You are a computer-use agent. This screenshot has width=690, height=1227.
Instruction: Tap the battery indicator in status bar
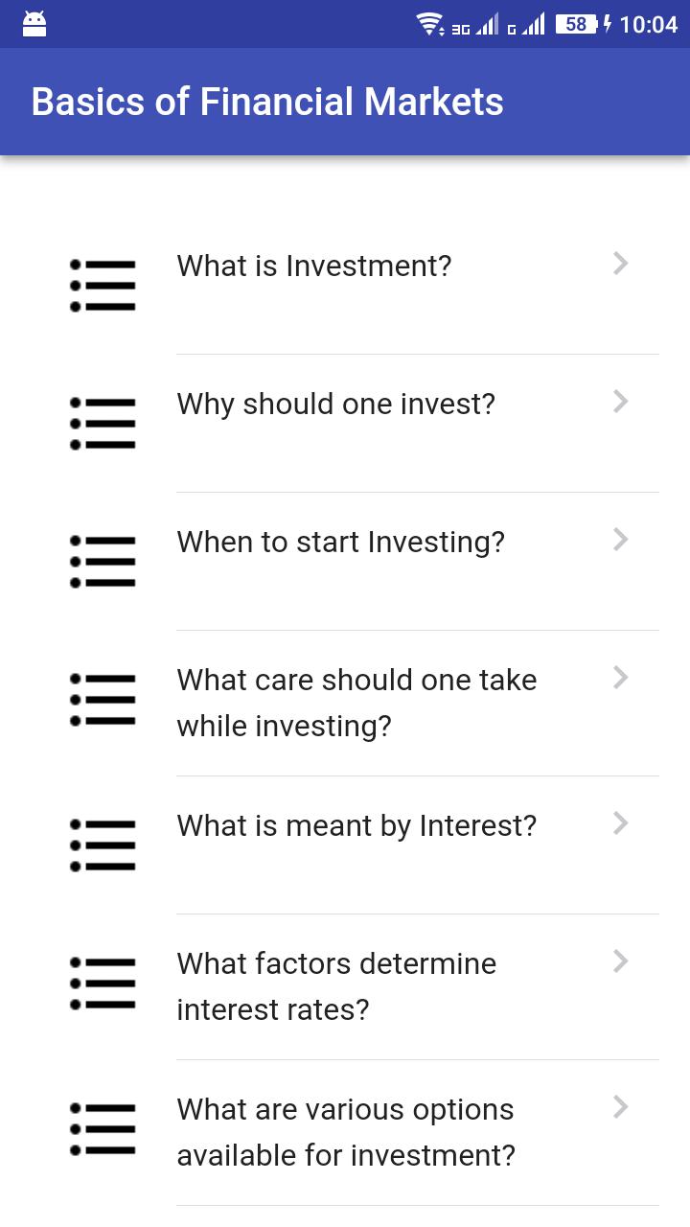point(578,24)
